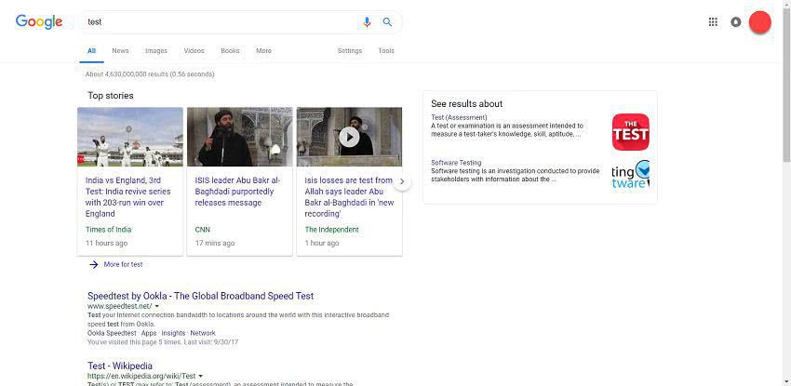The width and height of the screenshot is (791, 386).
Task: Play the video on Independent story
Action: coord(349,137)
